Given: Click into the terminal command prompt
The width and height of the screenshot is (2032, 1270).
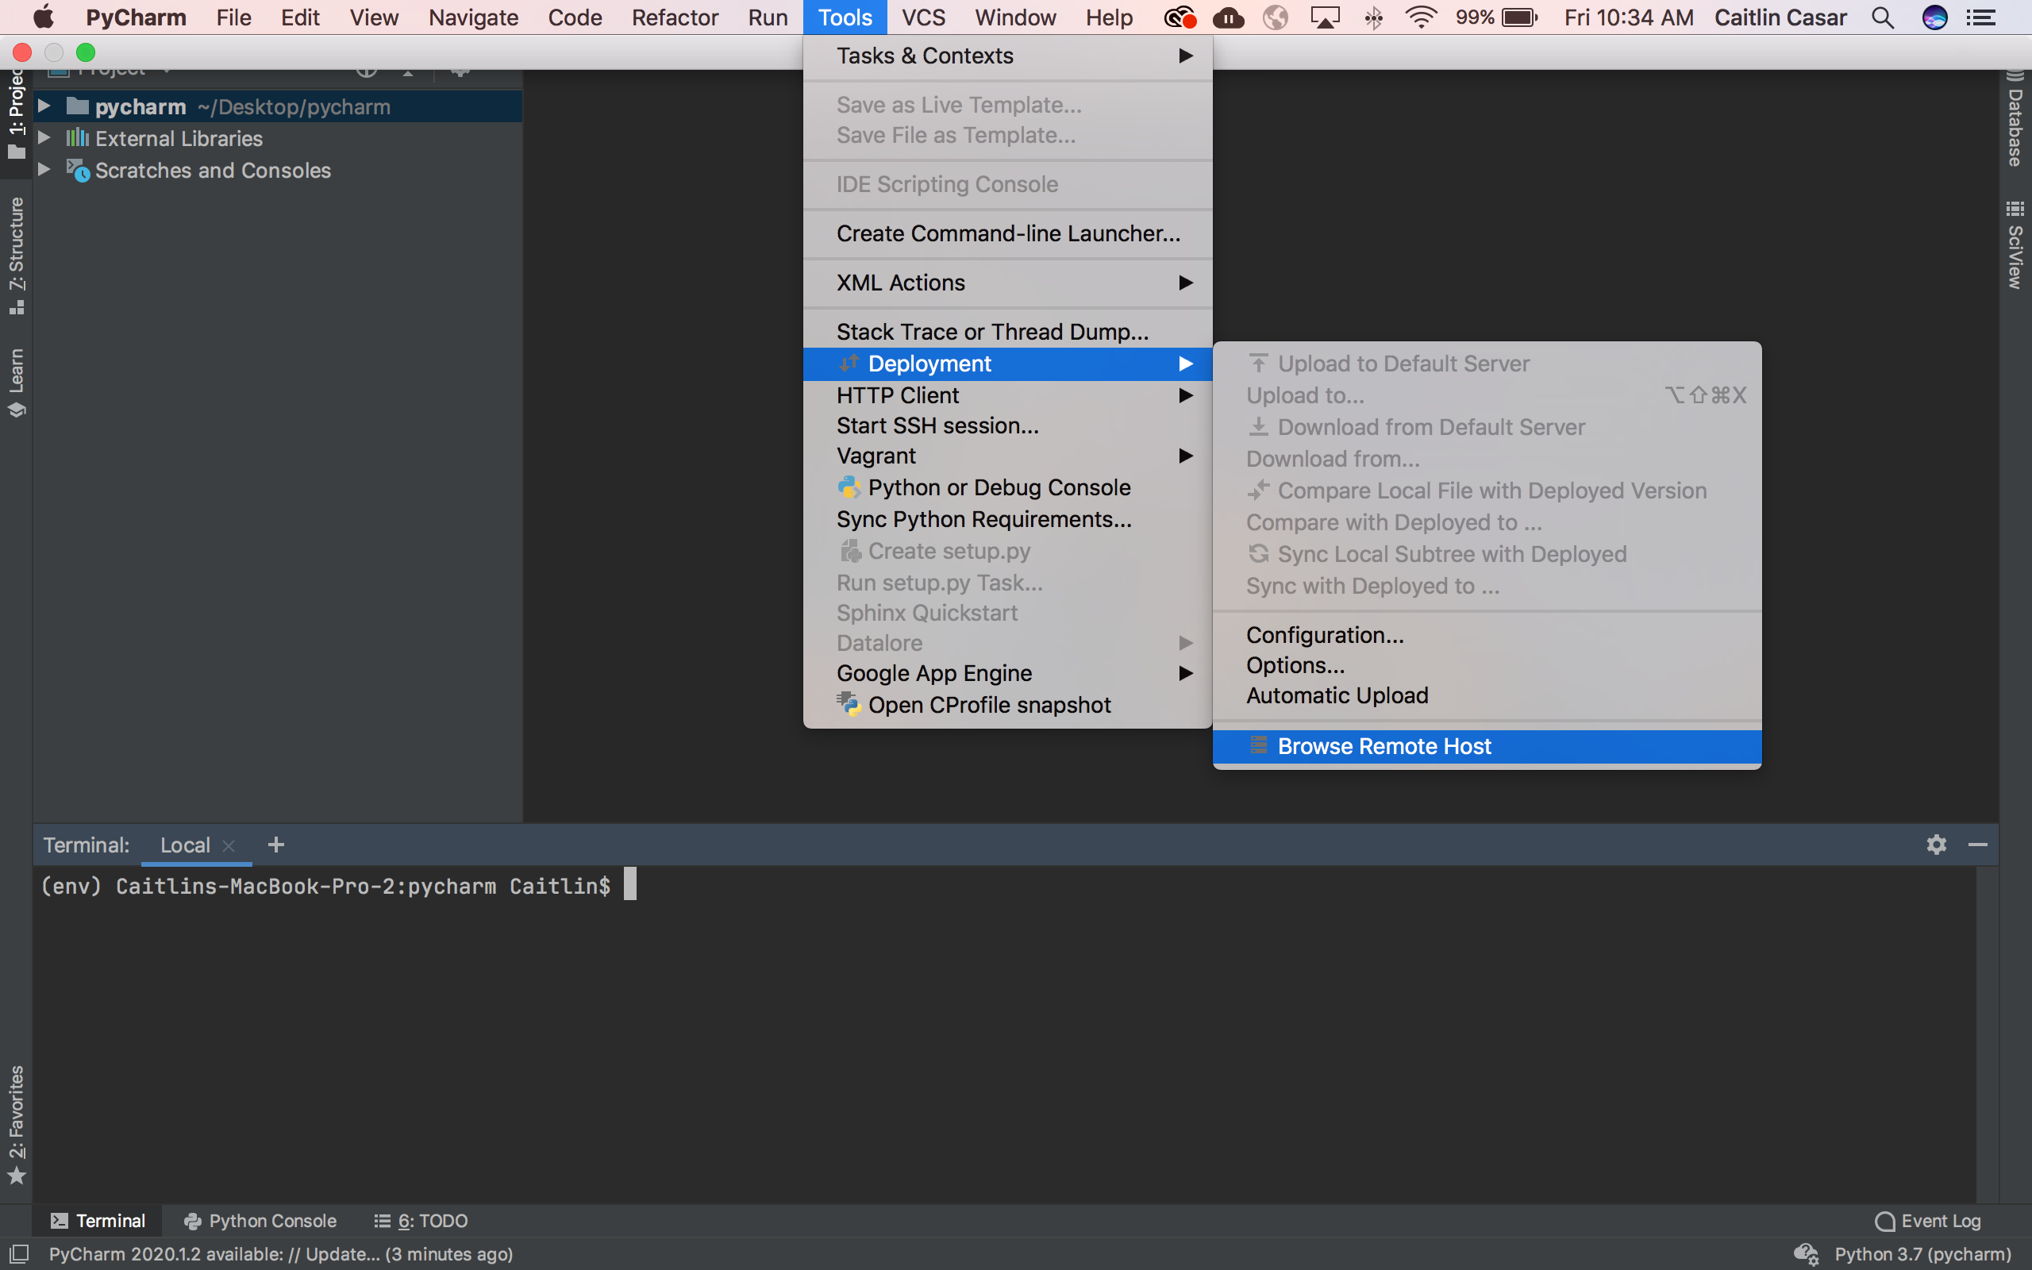Looking at the screenshot, I should click(629, 885).
